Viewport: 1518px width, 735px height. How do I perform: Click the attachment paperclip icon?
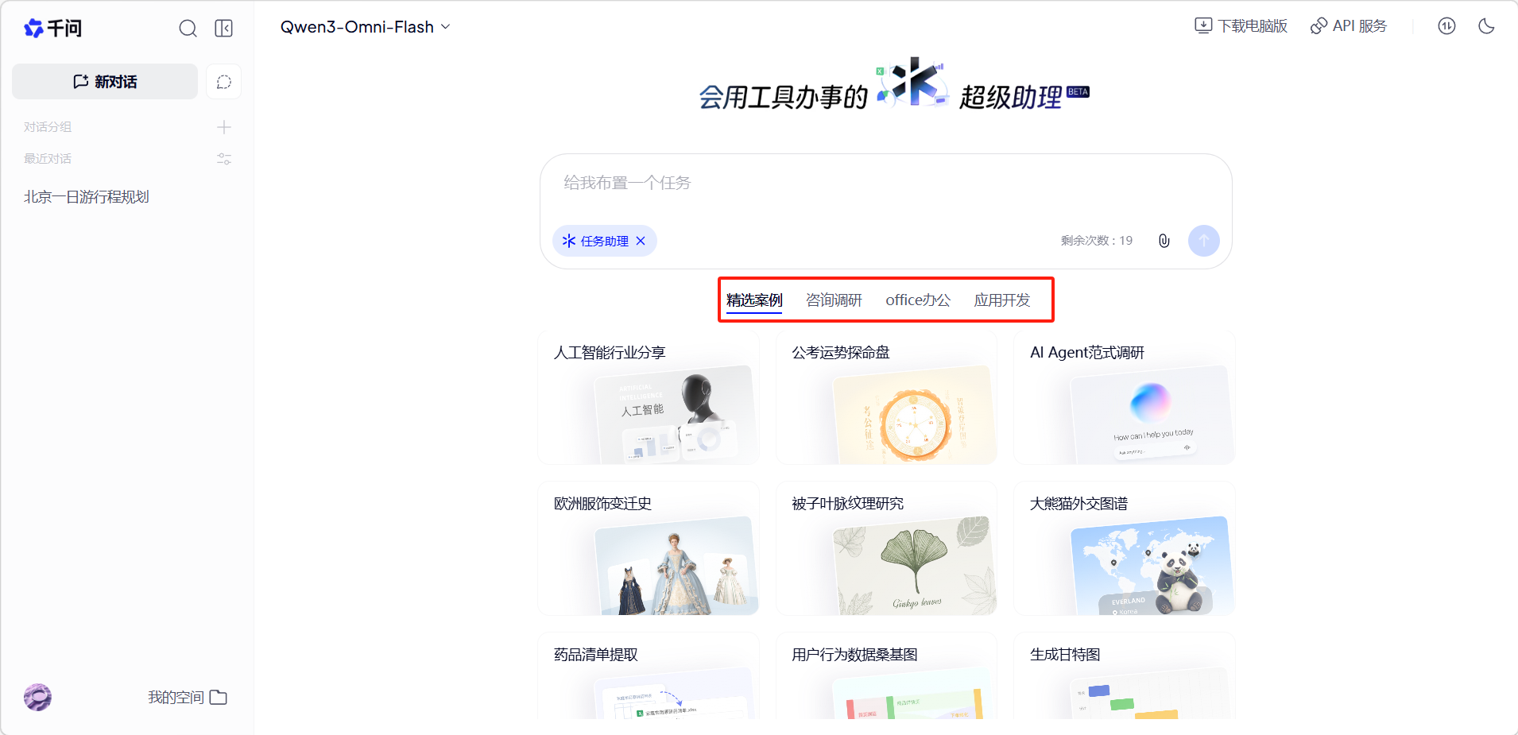[1164, 241]
